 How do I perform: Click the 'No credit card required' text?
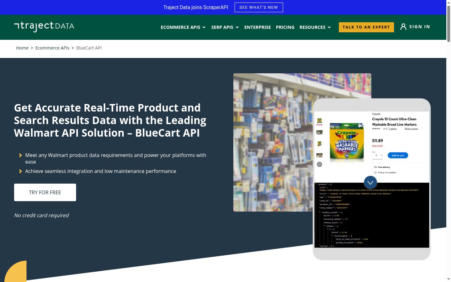click(x=41, y=216)
